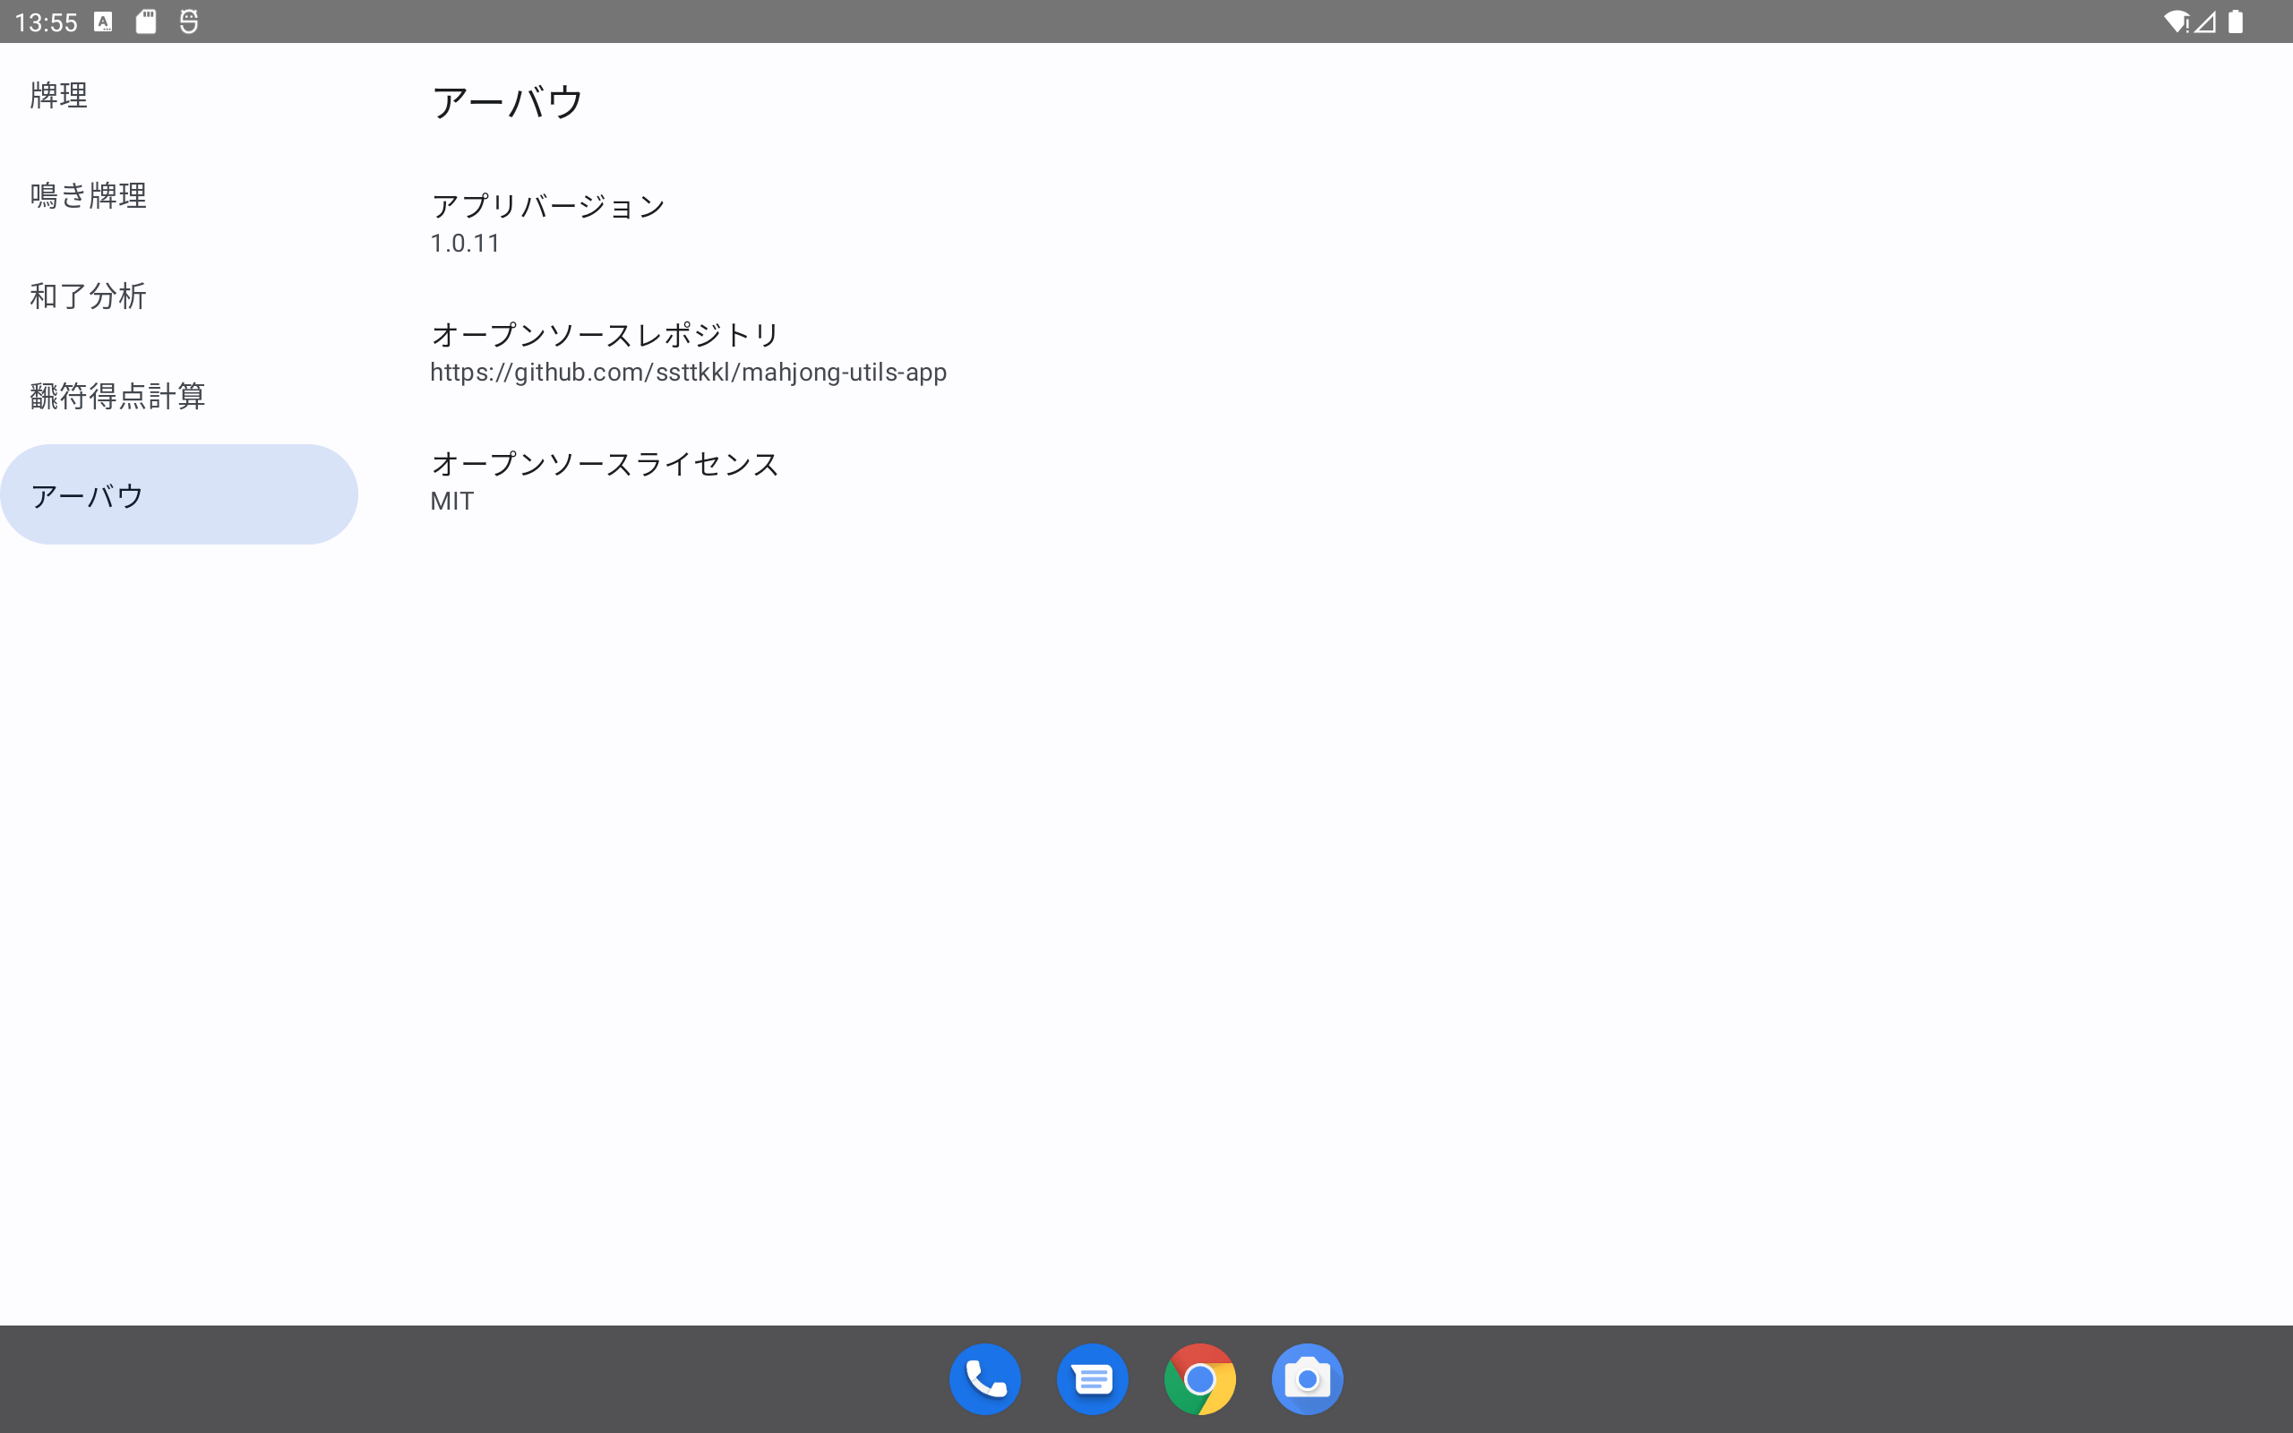Tap the 13:55 clock in status bar
Image resolution: width=2293 pixels, height=1433 pixels.
coord(46,21)
